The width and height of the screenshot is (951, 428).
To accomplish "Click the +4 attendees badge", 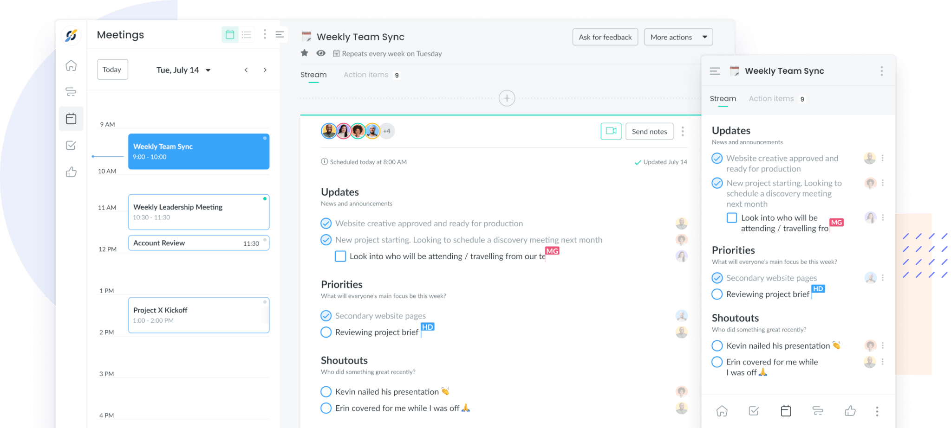I will (387, 131).
